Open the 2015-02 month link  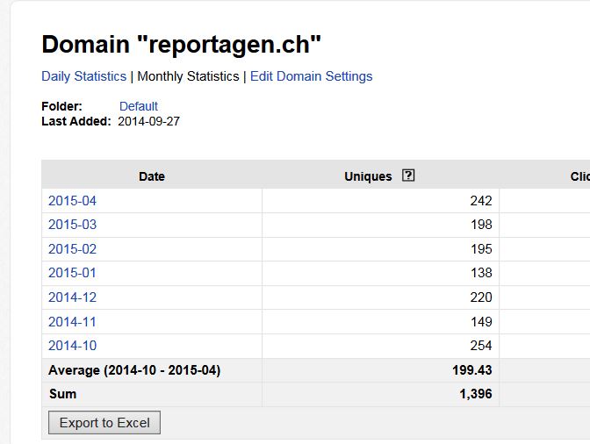[72, 249]
